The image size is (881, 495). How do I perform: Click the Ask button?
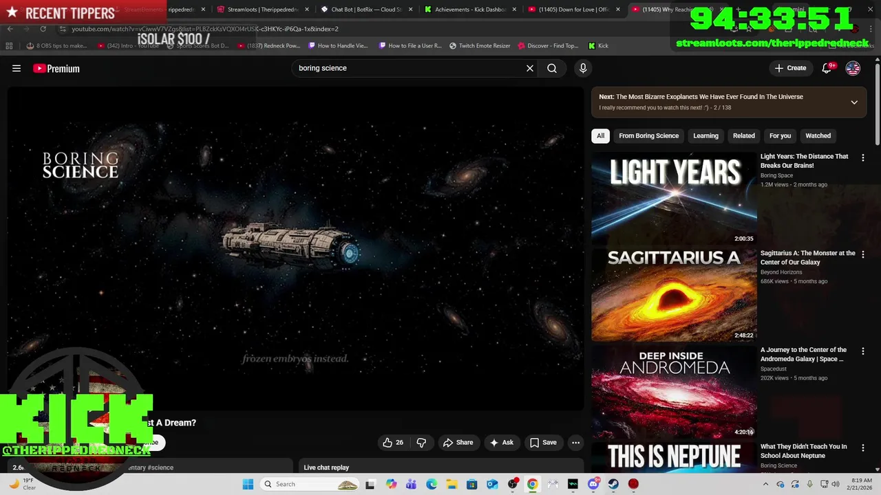pyautogui.click(x=501, y=443)
